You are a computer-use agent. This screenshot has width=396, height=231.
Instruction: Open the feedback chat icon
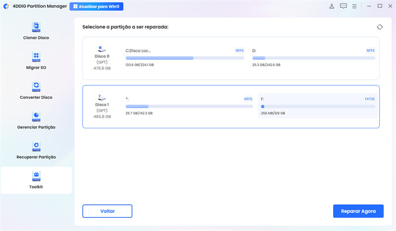click(x=344, y=6)
